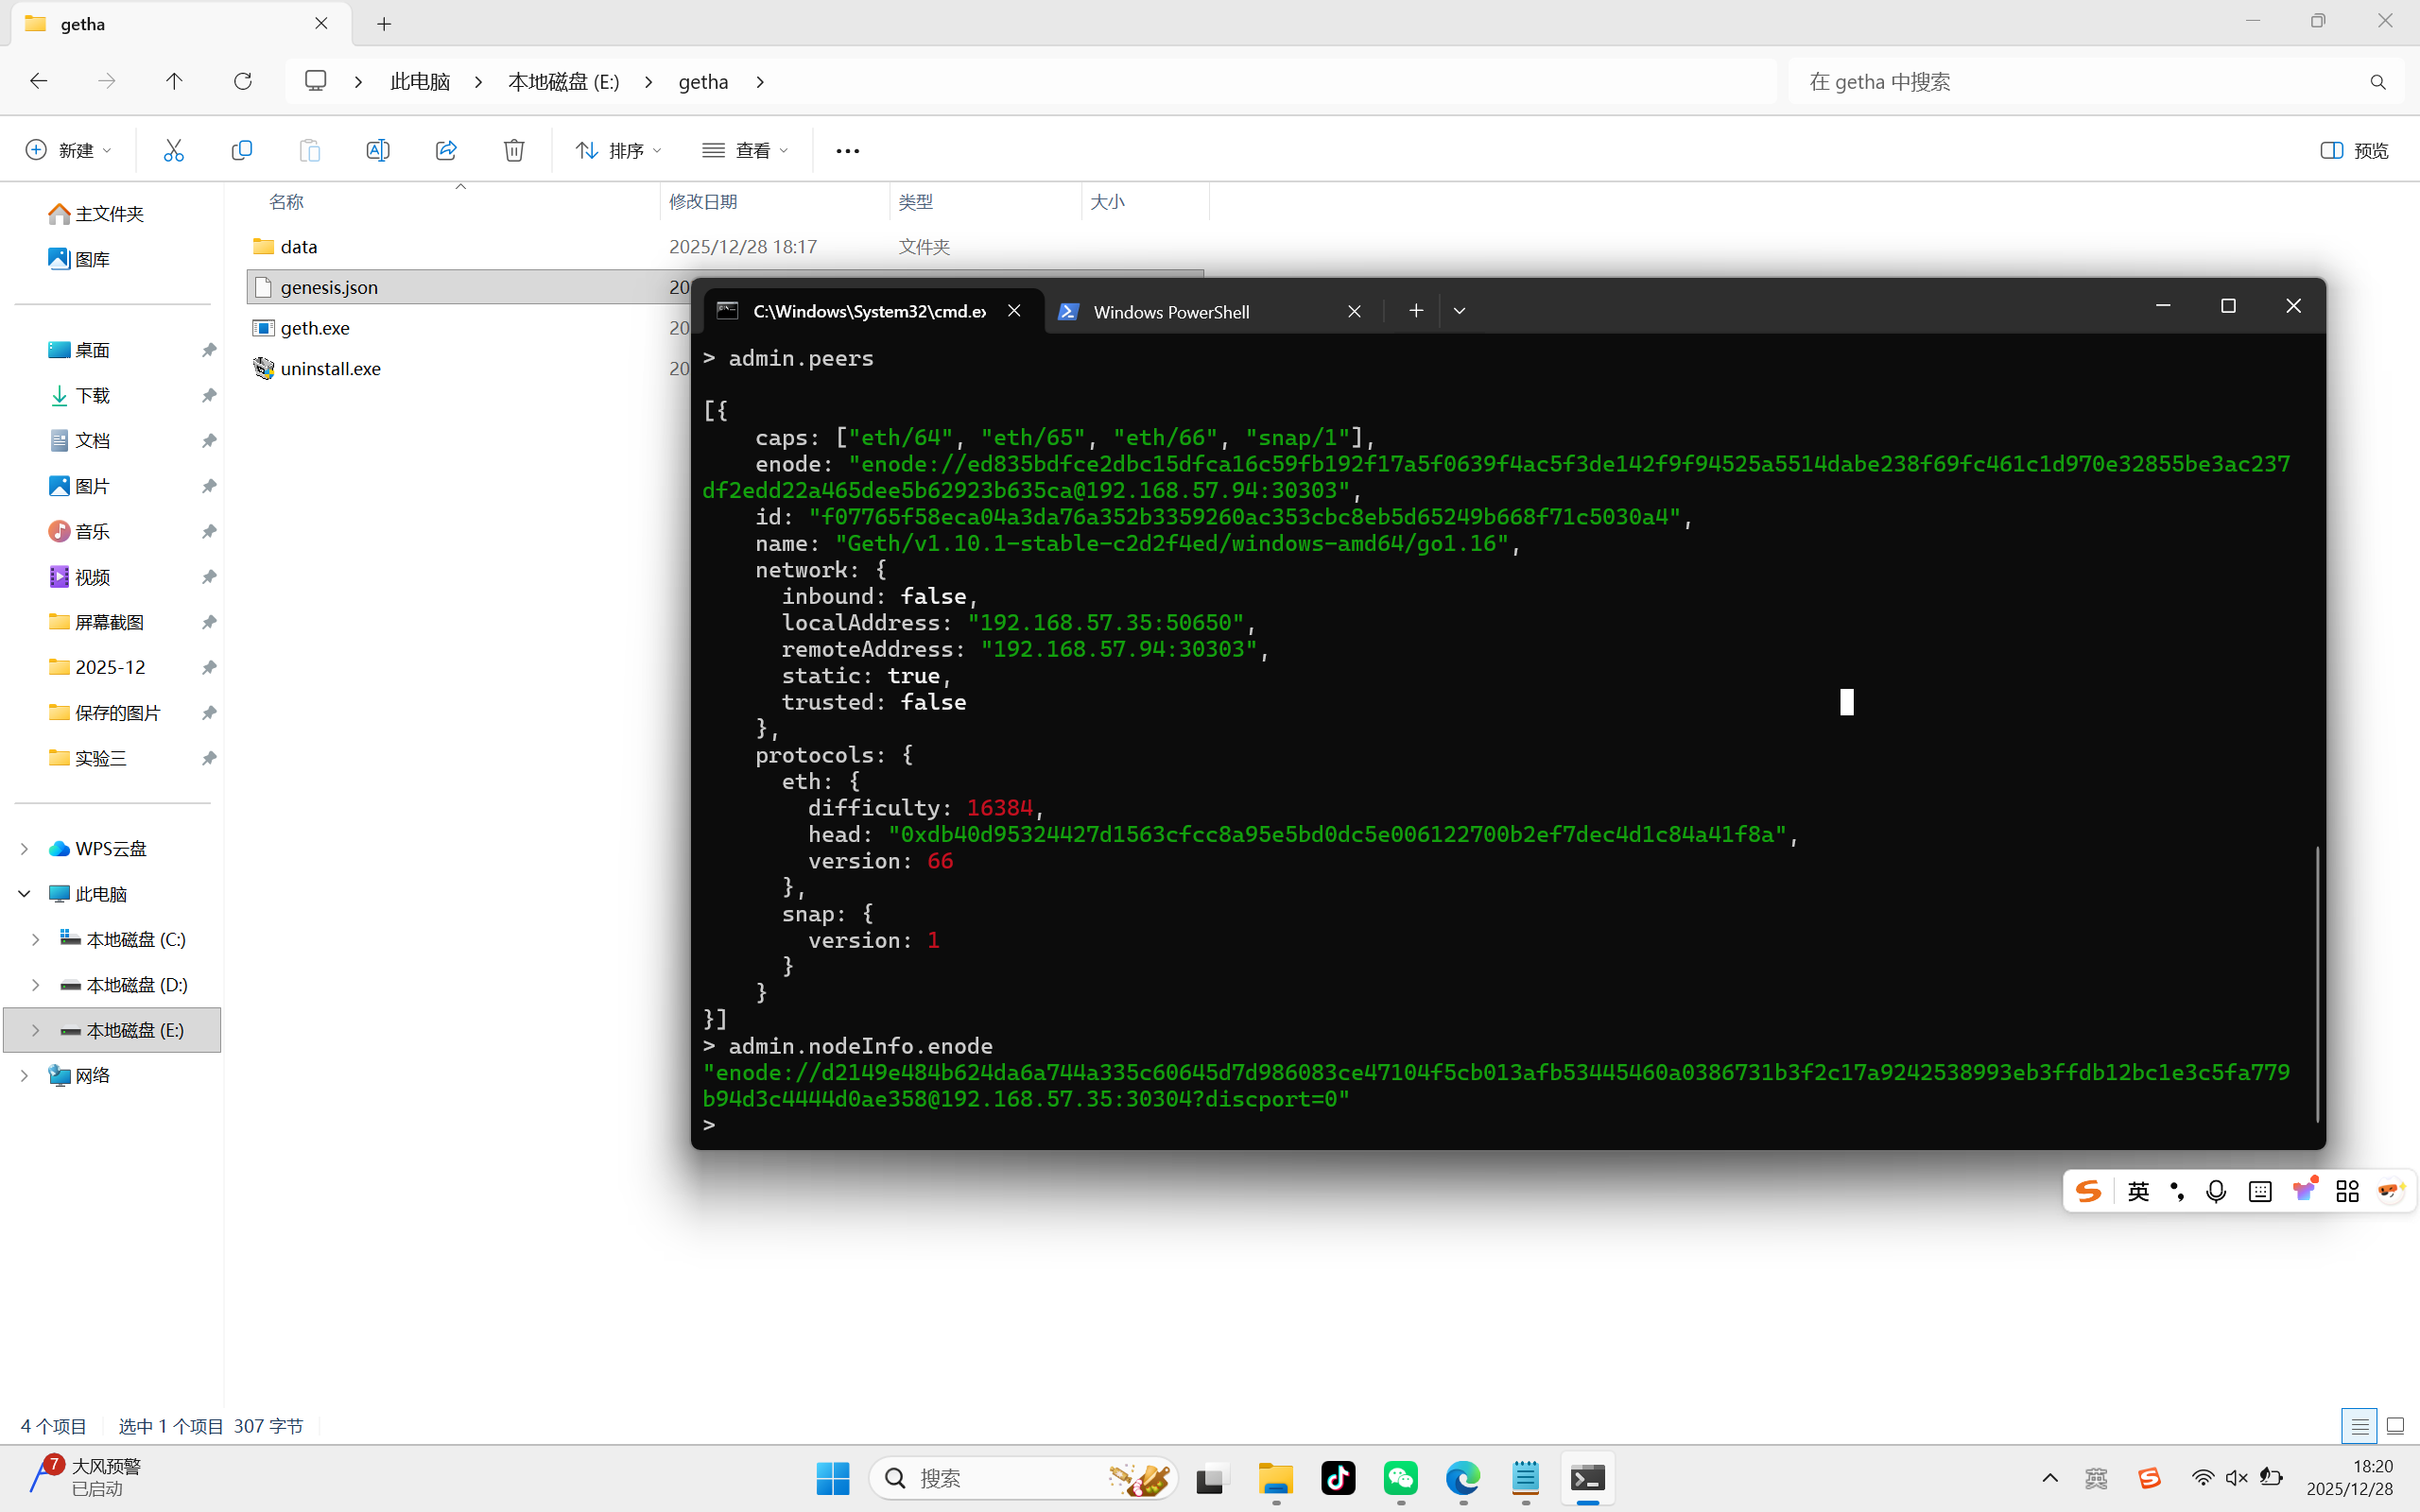Open the Edge browser from taskbar
Viewport: 2420px width, 1512px height.
tap(1463, 1478)
